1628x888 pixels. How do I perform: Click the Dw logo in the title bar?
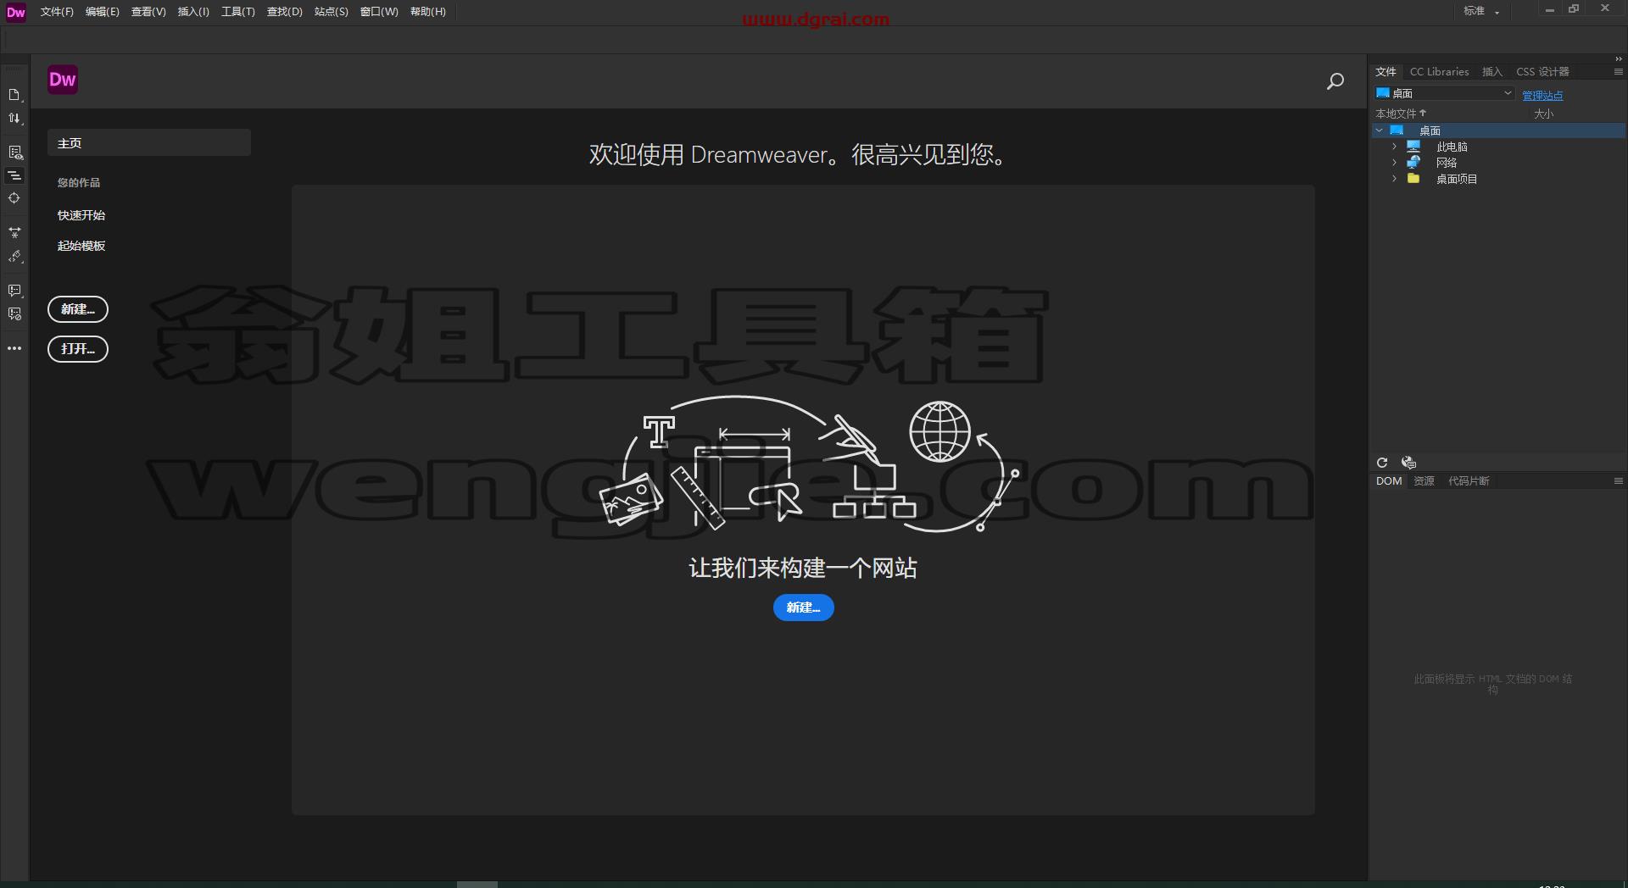(16, 12)
